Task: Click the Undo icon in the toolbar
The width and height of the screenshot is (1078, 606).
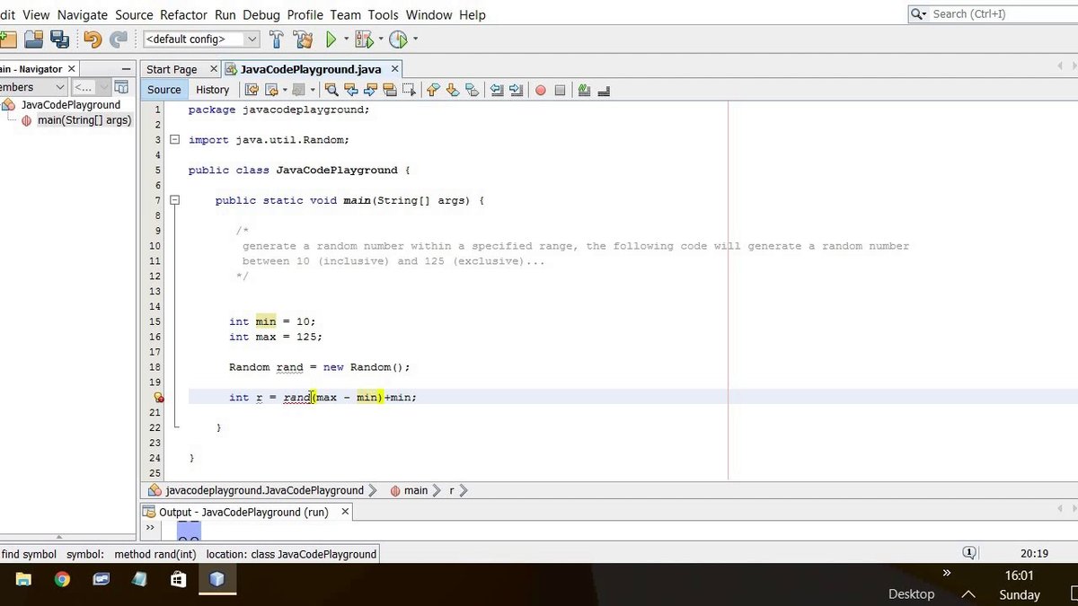Action: (91, 39)
